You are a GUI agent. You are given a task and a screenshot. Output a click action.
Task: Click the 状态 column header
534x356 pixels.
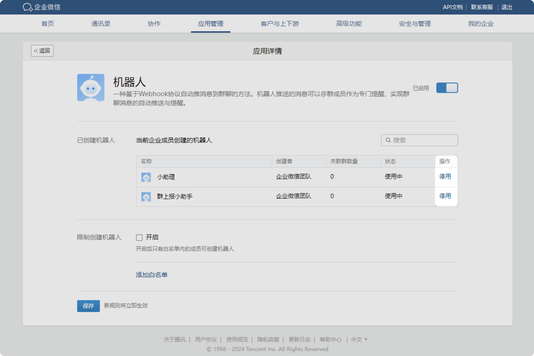coord(390,161)
